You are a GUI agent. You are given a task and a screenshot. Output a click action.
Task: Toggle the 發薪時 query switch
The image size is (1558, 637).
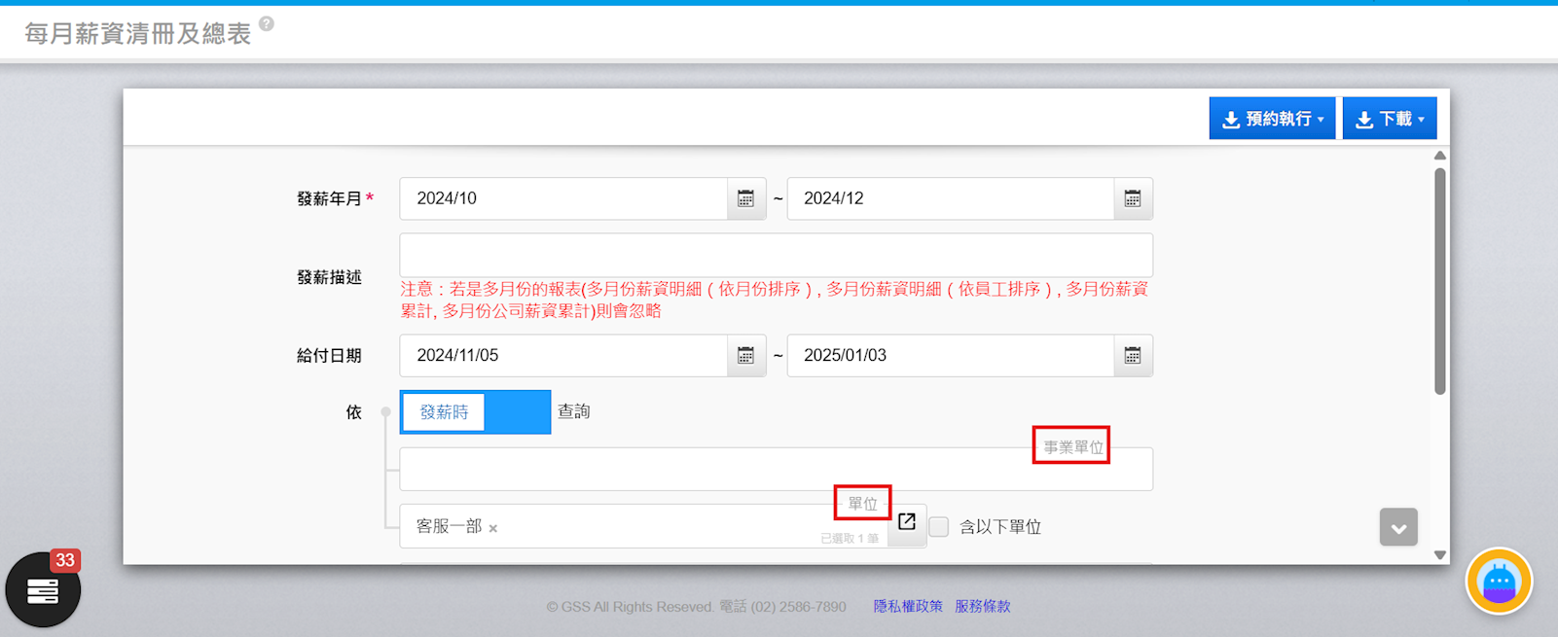[475, 412]
